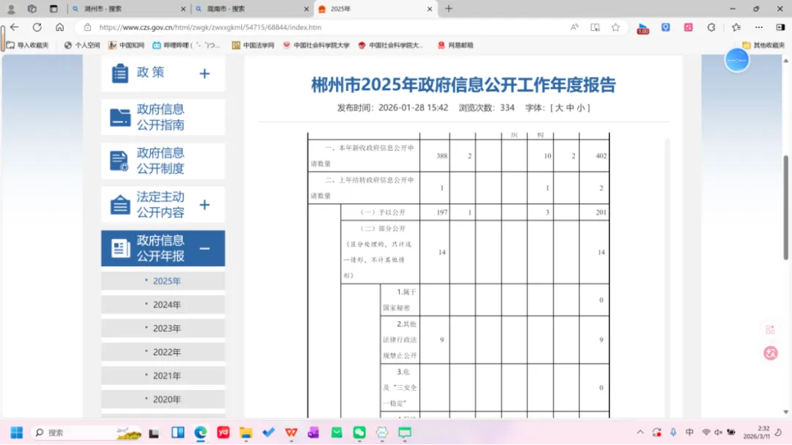Show hidden system tray icons
The width and height of the screenshot is (792, 445).
[640, 433]
